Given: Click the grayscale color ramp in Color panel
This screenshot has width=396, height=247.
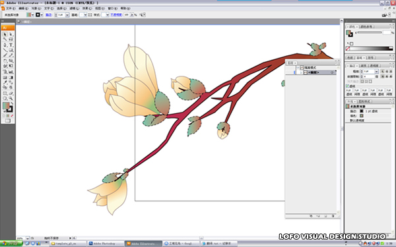Looking at the screenshot, I should tap(371, 49).
